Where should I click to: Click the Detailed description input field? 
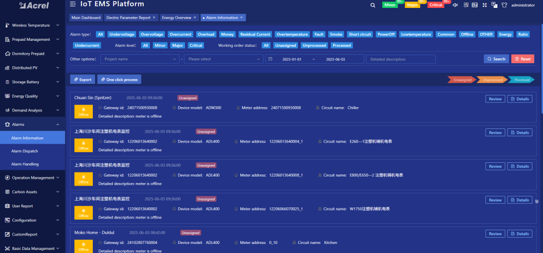click(x=400, y=59)
